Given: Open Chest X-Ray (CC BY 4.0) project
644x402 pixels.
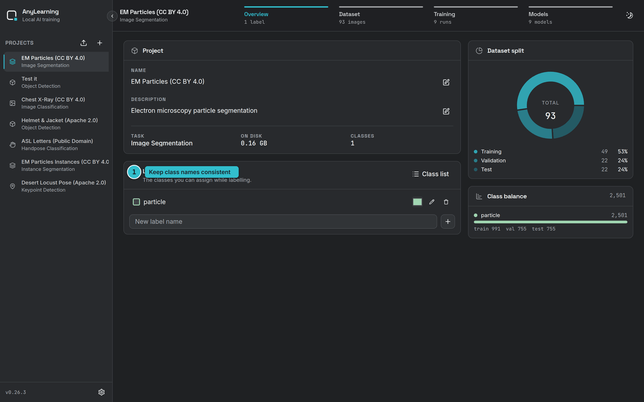Looking at the screenshot, I should pyautogui.click(x=56, y=103).
